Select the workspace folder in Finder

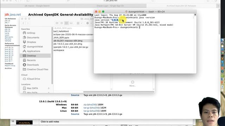(x=59, y=50)
